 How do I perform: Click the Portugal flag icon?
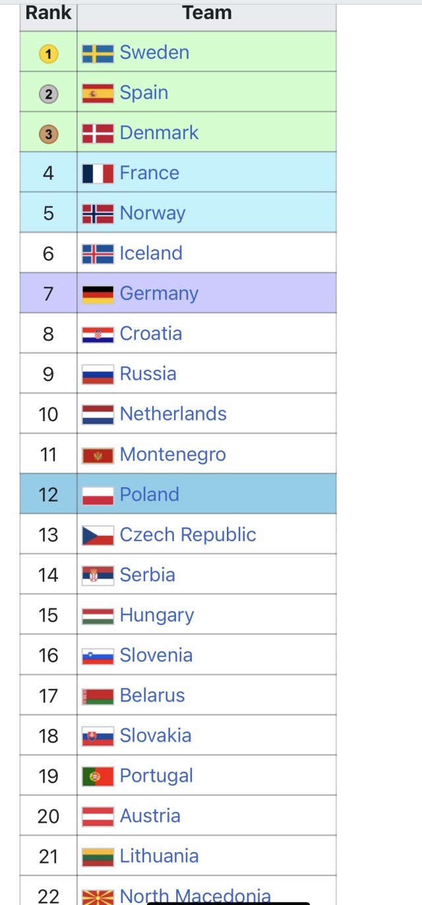click(98, 776)
